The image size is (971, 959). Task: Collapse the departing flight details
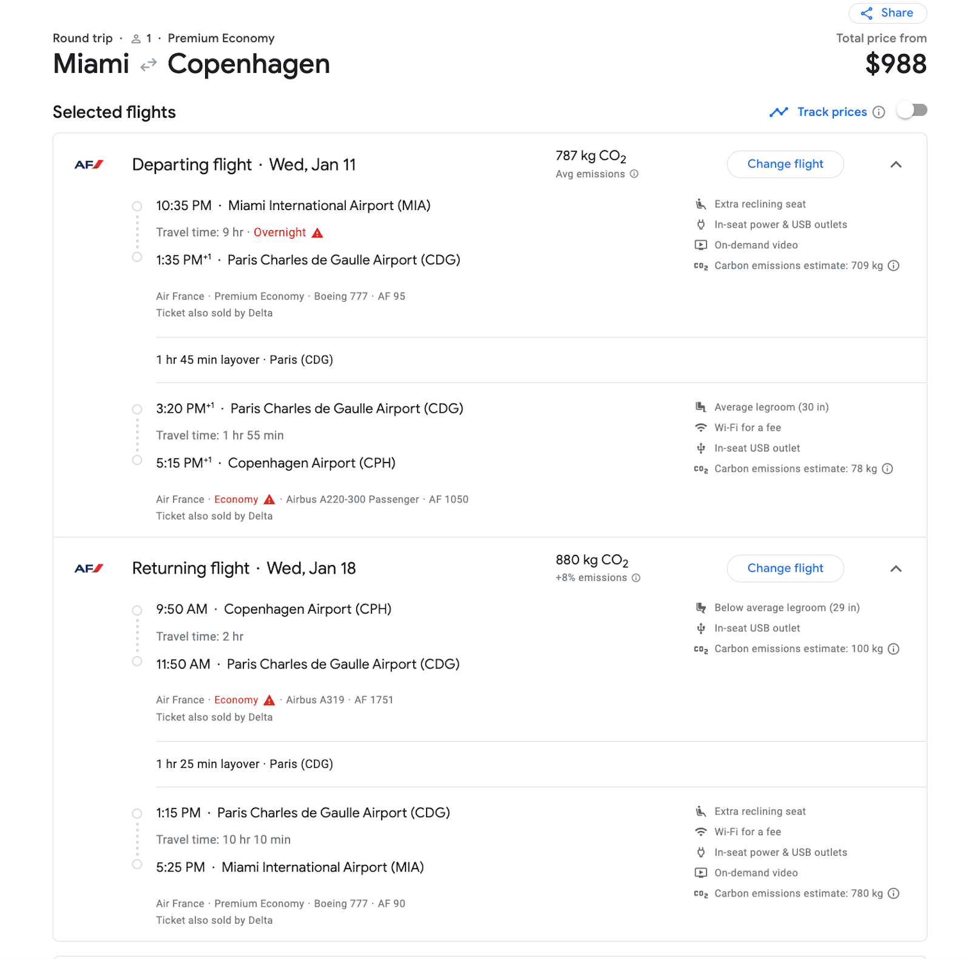pyautogui.click(x=896, y=164)
